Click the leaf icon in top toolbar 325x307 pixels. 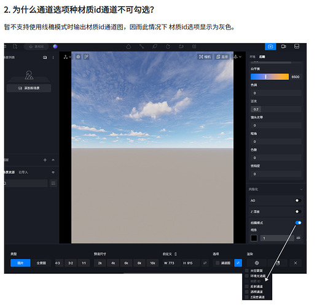(155, 47)
